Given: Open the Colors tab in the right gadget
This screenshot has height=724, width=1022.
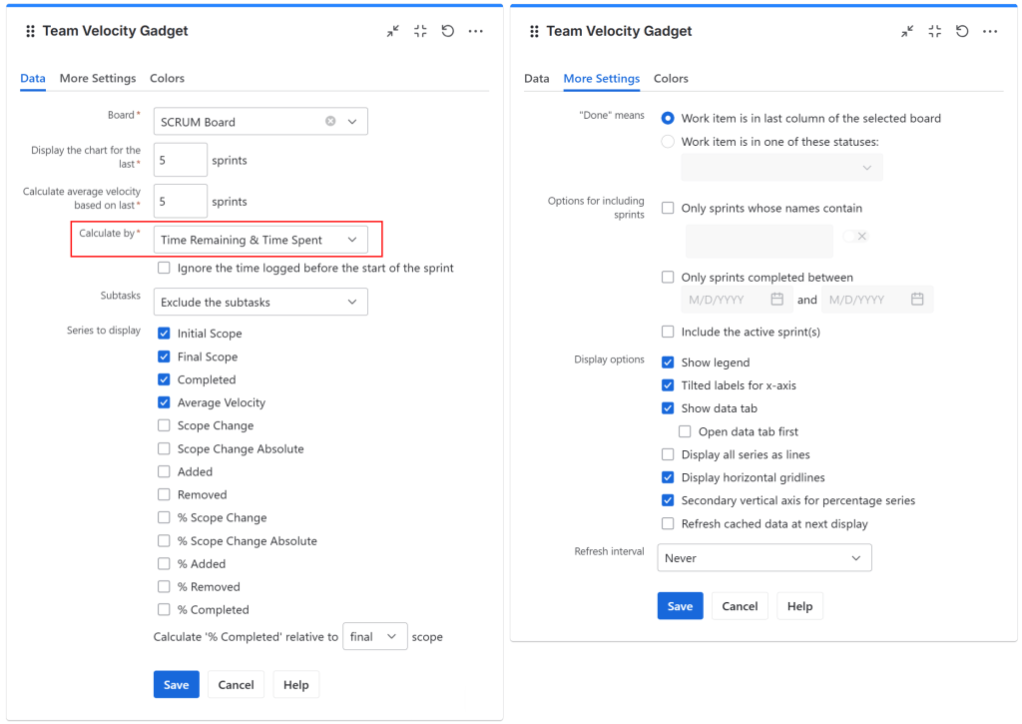Looking at the screenshot, I should 671,78.
